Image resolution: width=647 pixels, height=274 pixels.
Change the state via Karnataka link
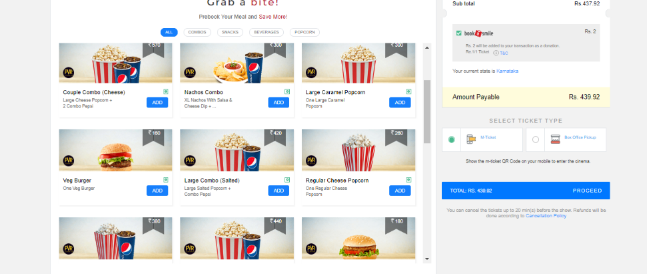507,71
